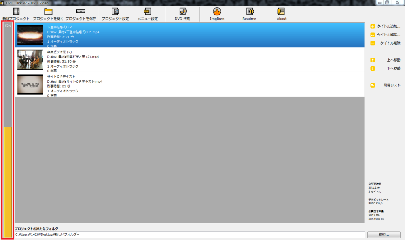Move title up with 上へ移動
The image size is (405, 240).
pos(385,60)
